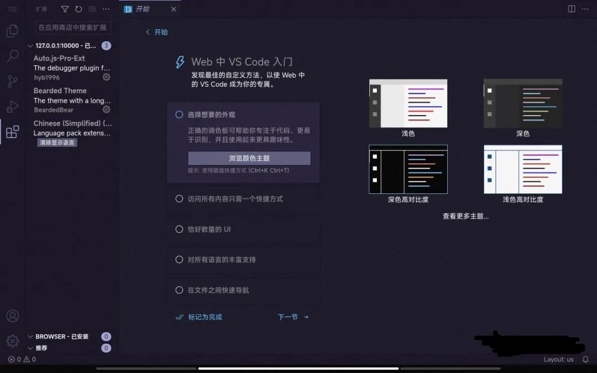The height and width of the screenshot is (373, 597).
Task: Click the filter extensions icon
Action: pyautogui.click(x=65, y=9)
